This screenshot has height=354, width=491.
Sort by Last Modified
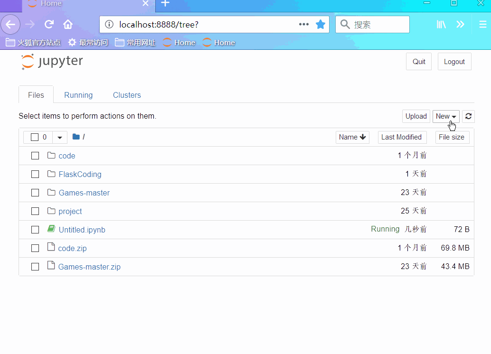402,137
